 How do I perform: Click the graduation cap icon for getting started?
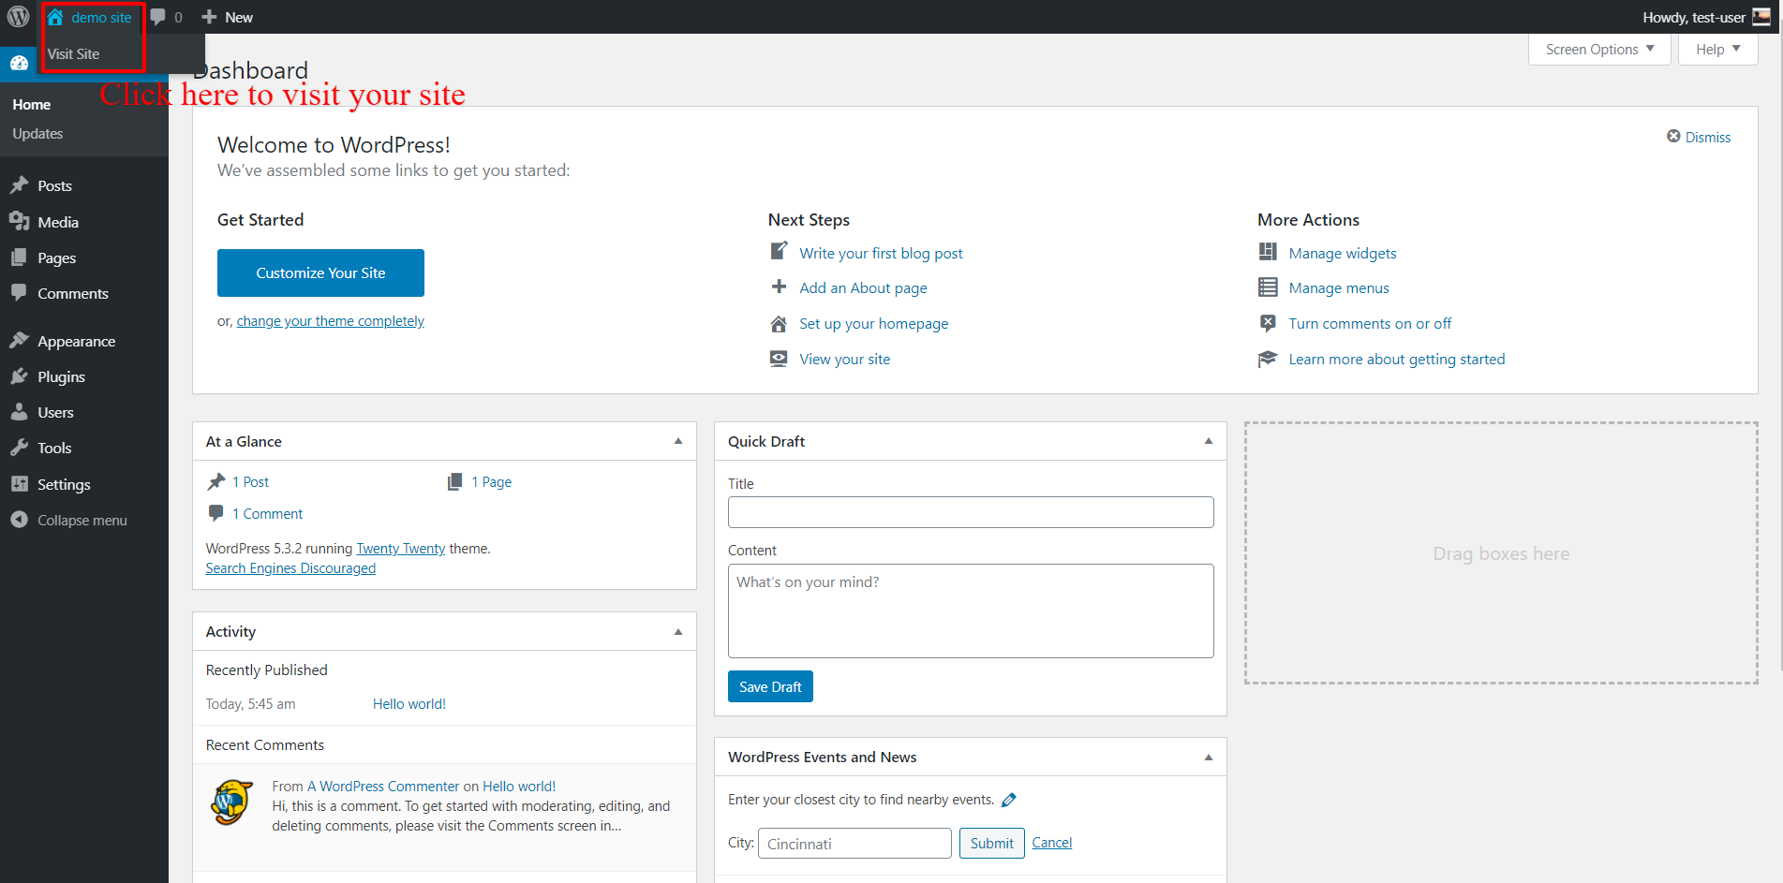click(1268, 359)
